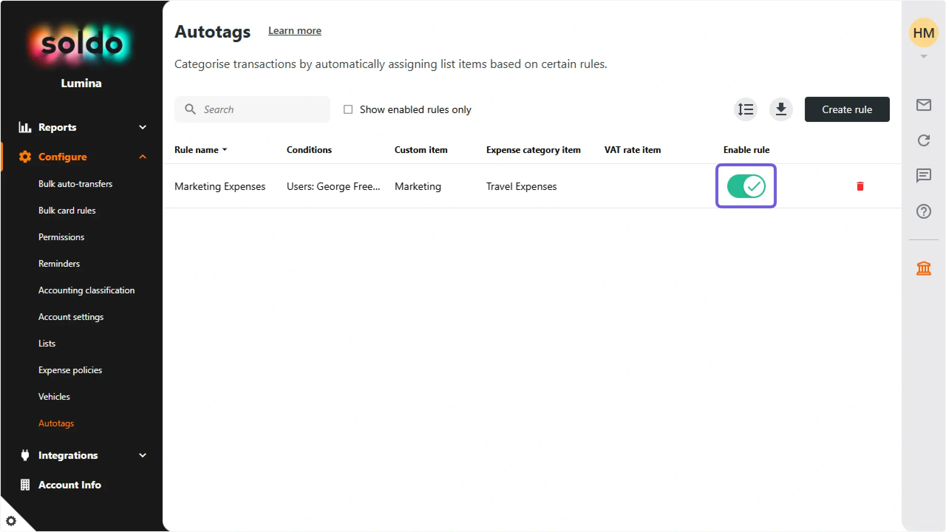Select Autotags in sidebar
This screenshot has height=532, width=946.
[x=56, y=423]
